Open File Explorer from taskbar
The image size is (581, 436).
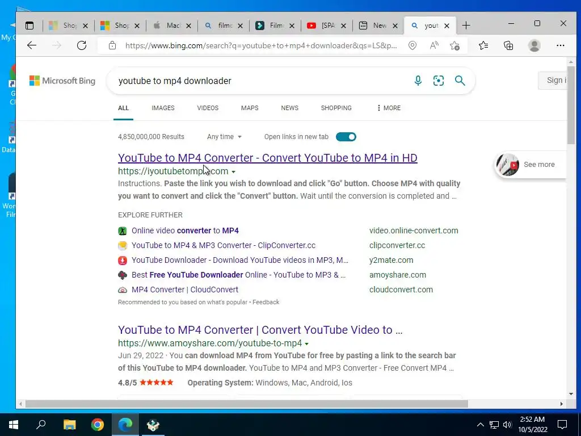pos(69,425)
